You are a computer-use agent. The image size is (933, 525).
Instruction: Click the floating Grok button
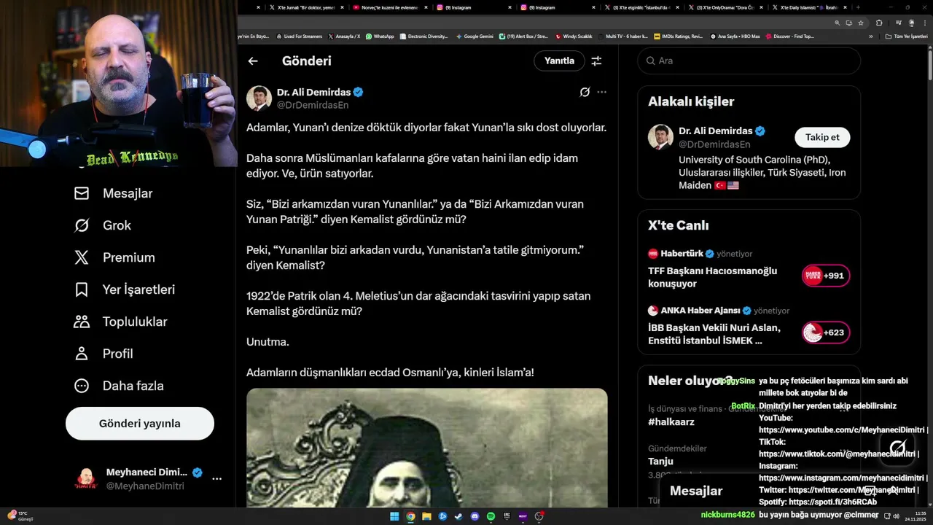[x=897, y=447]
